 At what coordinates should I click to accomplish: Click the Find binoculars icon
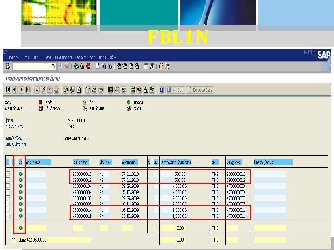tap(103, 66)
